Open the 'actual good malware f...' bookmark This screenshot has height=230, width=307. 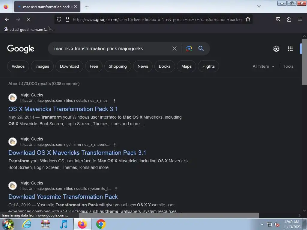26,30
